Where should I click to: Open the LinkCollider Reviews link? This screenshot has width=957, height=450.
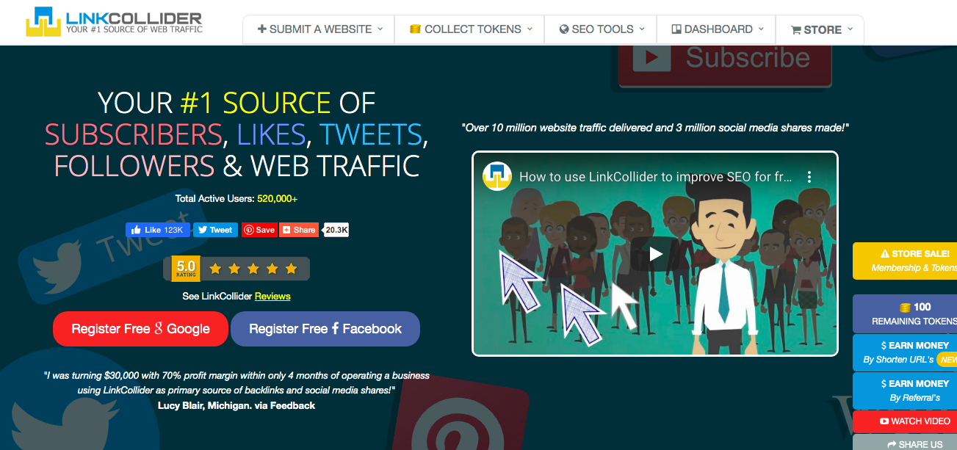(x=272, y=297)
